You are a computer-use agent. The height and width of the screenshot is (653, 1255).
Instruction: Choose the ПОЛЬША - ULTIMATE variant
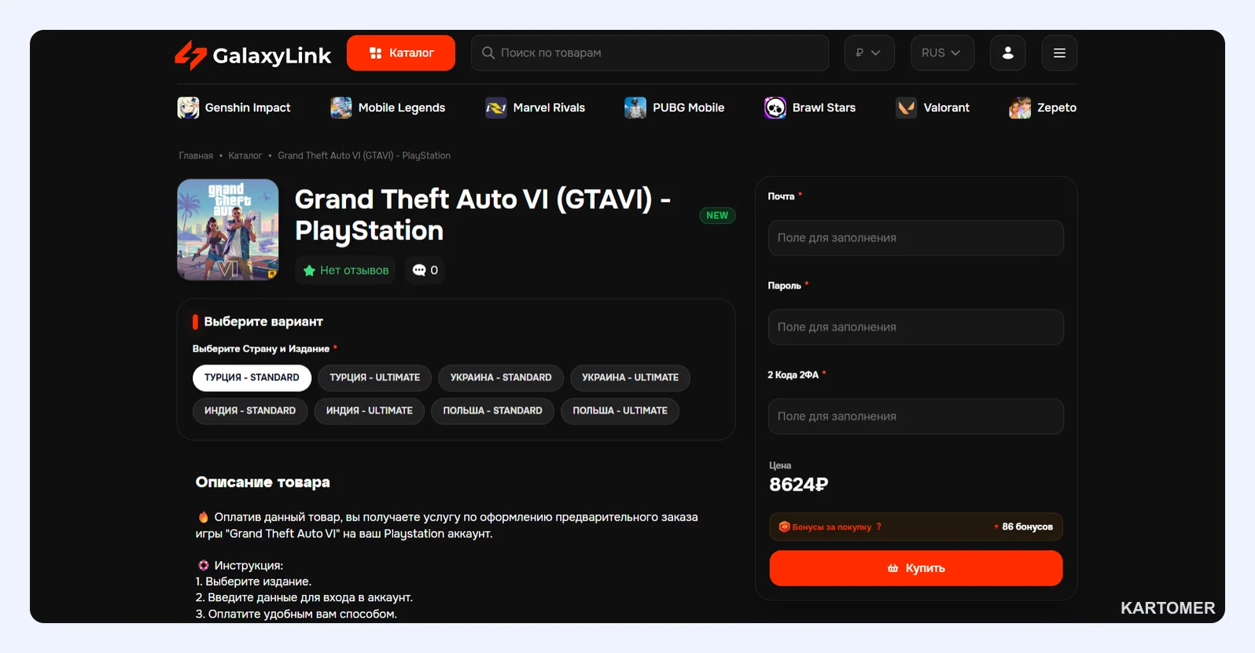pos(620,411)
